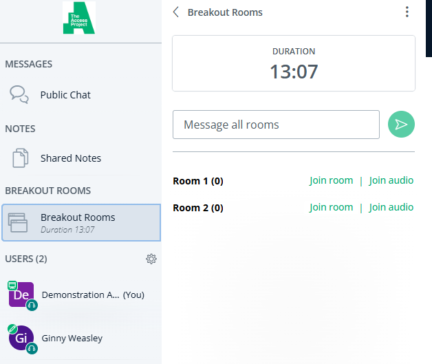Open users settings gear icon
This screenshot has width=432, height=364.
(151, 259)
